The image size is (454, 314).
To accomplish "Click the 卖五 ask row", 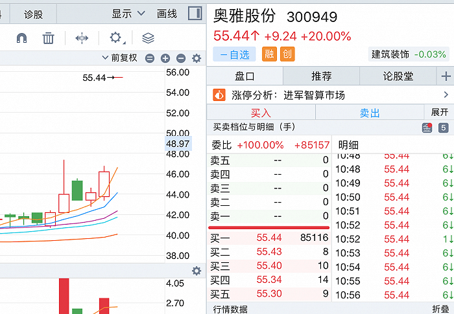I will coord(269,160).
